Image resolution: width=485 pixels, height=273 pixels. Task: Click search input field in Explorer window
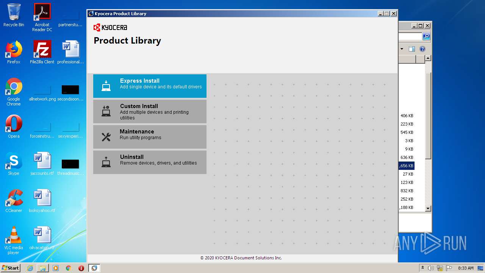[x=410, y=36]
